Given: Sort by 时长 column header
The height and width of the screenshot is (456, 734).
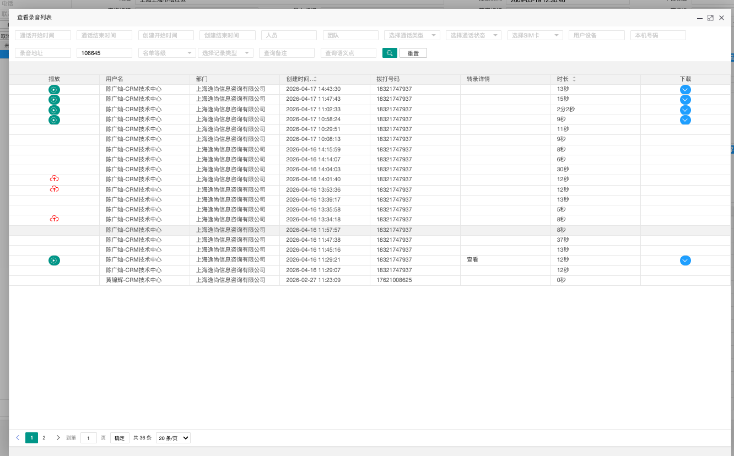Looking at the screenshot, I should pyautogui.click(x=566, y=79).
